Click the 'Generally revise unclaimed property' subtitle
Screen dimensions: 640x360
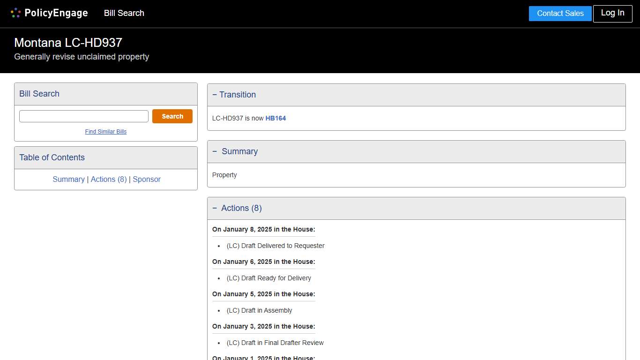82,57
